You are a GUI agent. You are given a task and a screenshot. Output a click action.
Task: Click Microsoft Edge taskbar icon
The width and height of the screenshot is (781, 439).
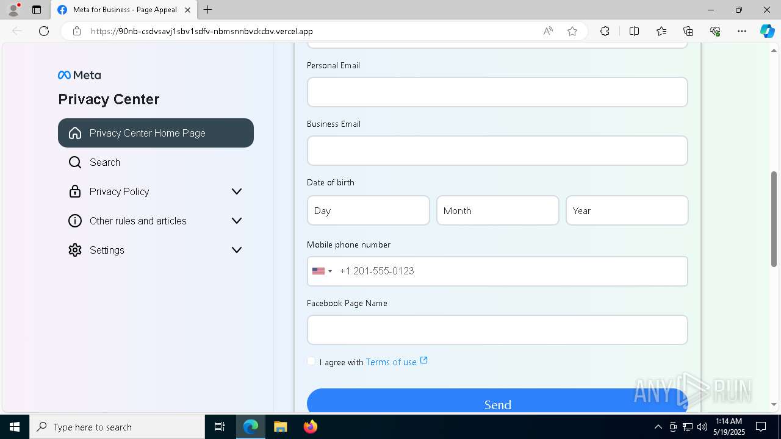pyautogui.click(x=251, y=427)
